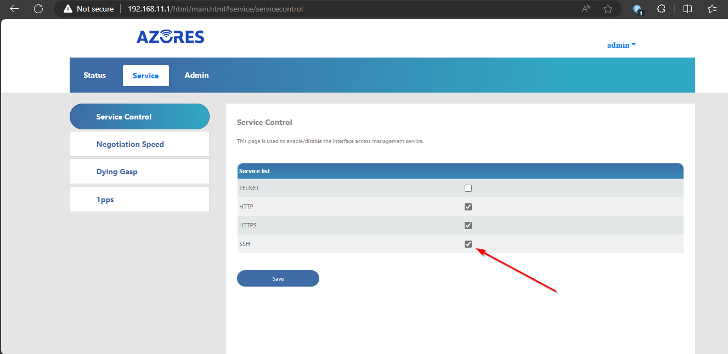The width and height of the screenshot is (728, 354).
Task: Toggle the Read aloud icon in address bar
Action: click(x=586, y=9)
